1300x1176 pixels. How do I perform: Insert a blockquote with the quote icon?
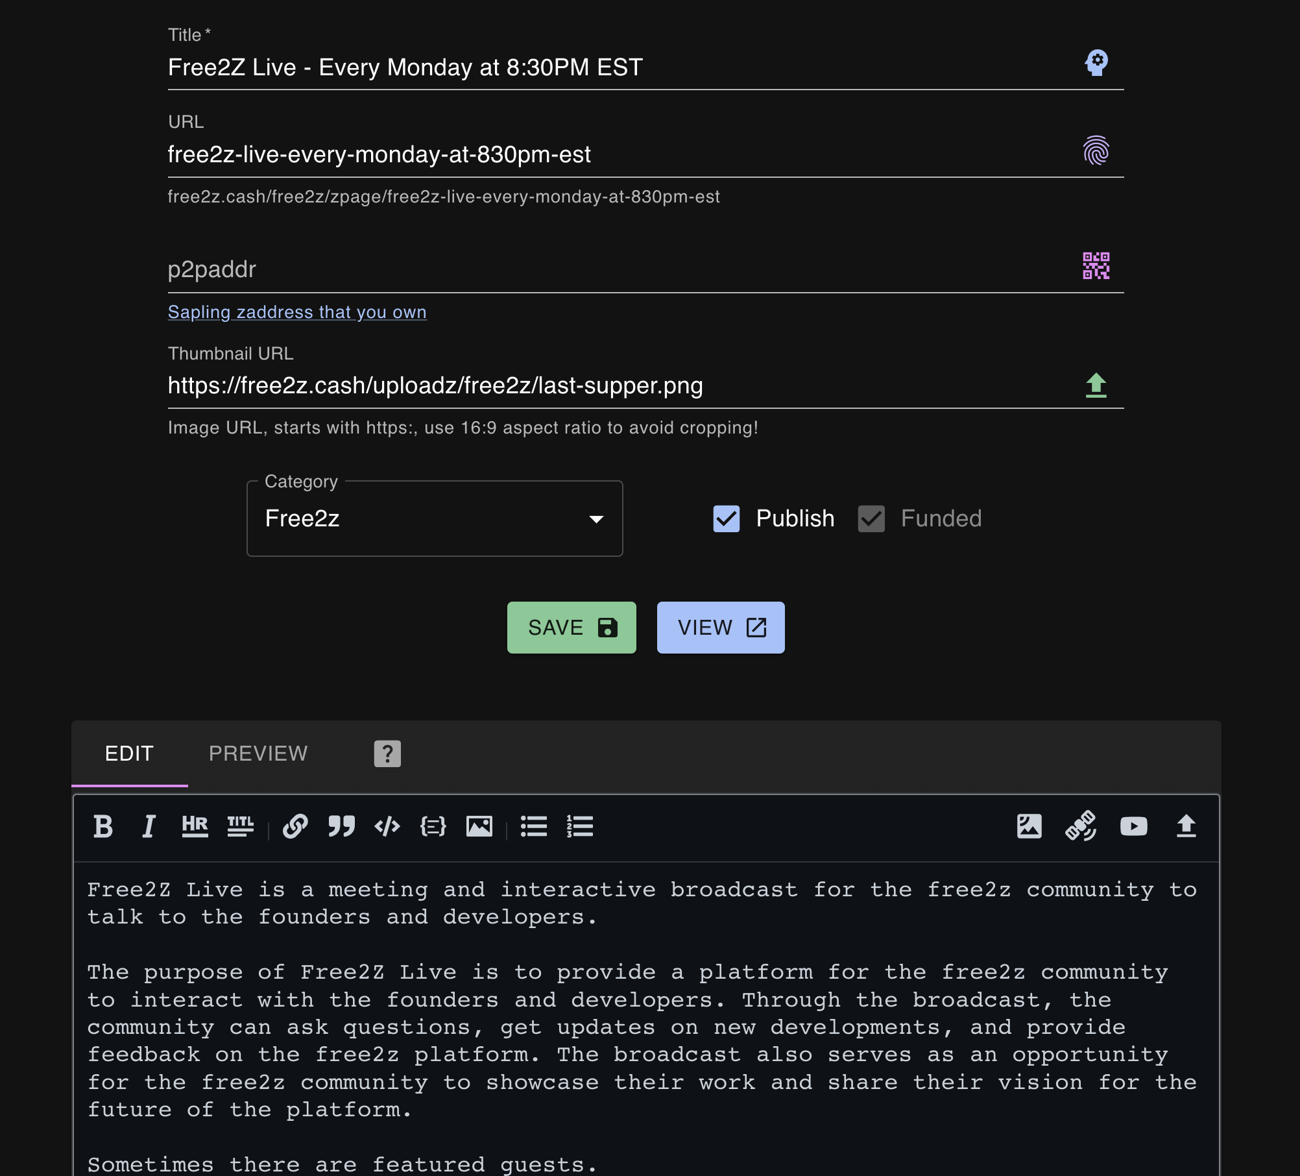point(341,827)
